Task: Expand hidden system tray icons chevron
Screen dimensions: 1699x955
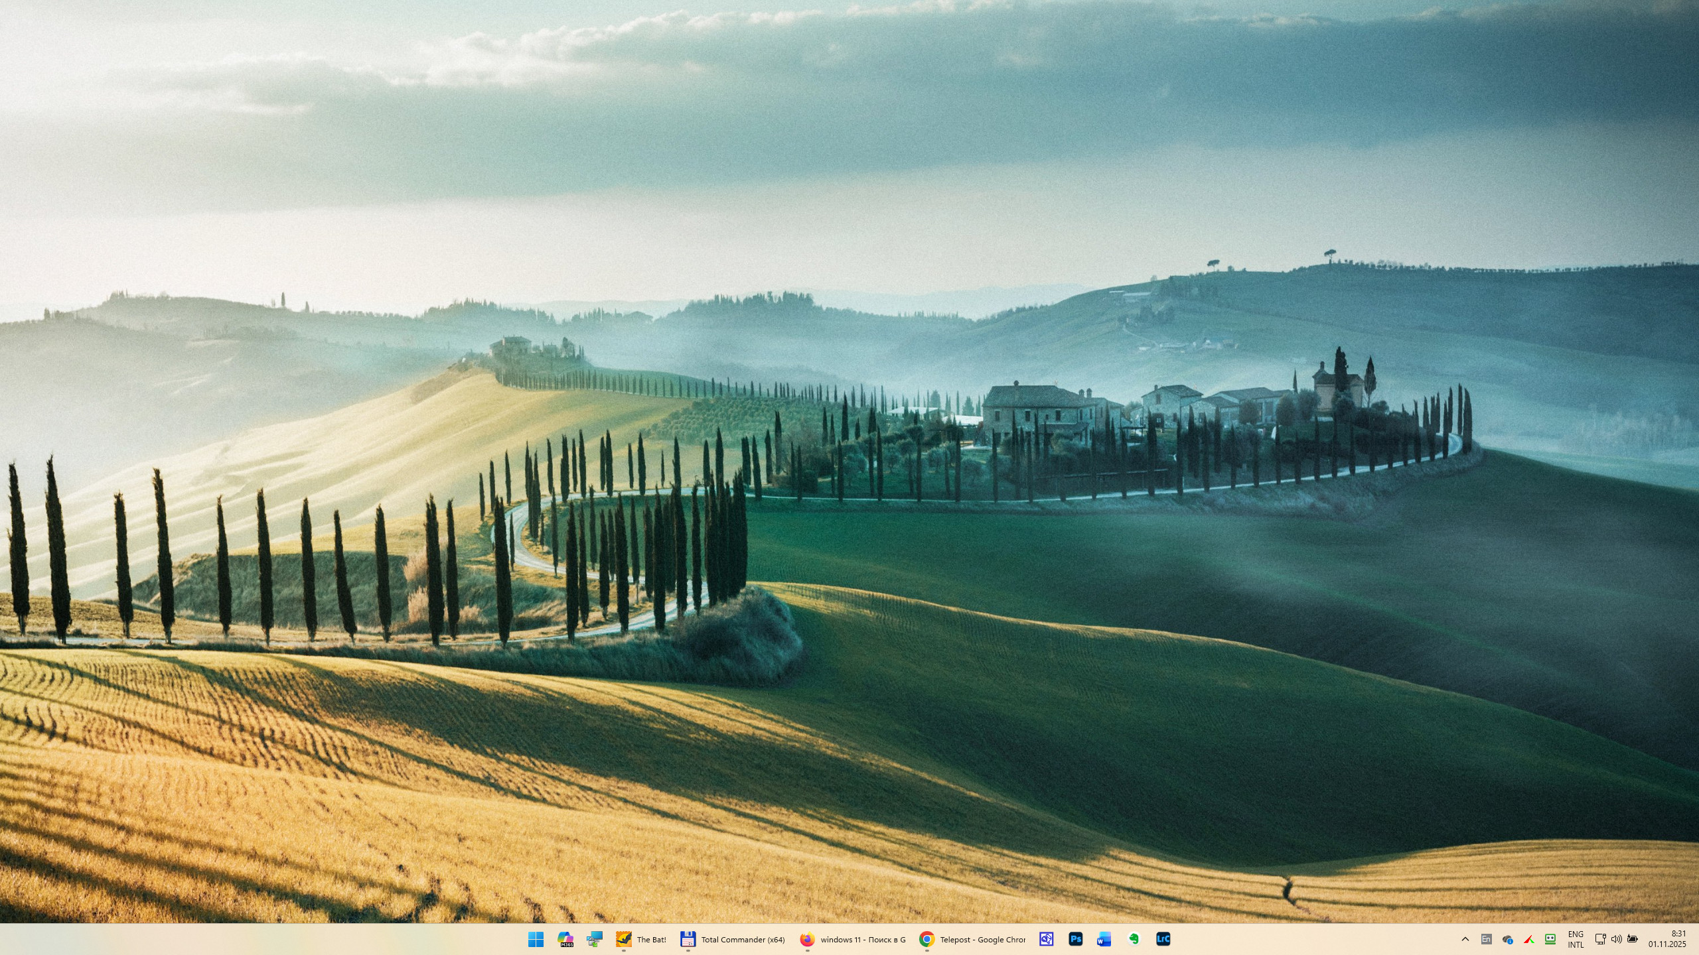Action: pyautogui.click(x=1465, y=939)
